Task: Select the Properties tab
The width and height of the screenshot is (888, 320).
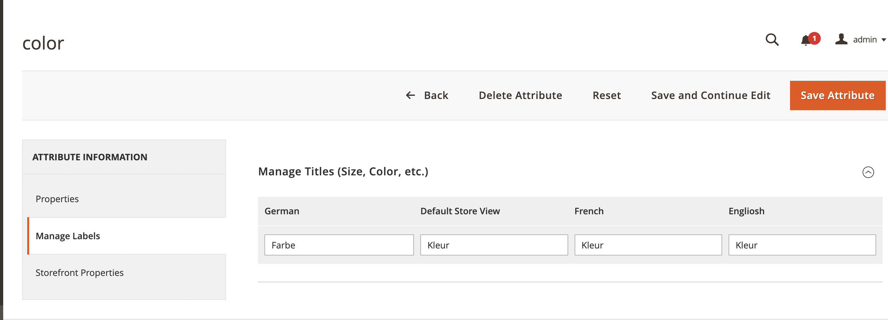Action: pyautogui.click(x=57, y=199)
